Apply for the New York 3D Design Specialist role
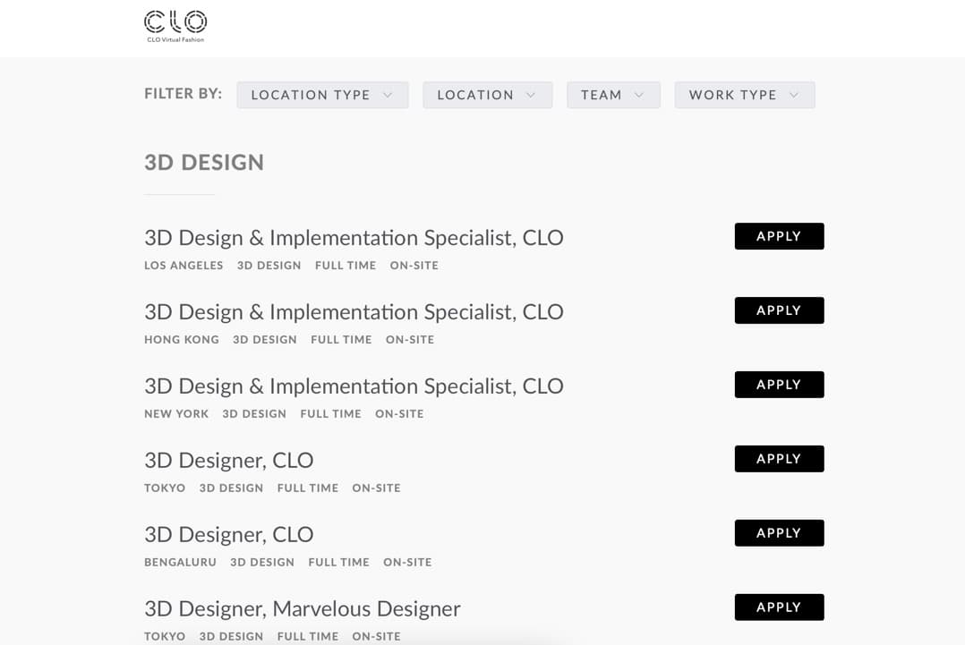Screen dimensions: 965x645 778,385
